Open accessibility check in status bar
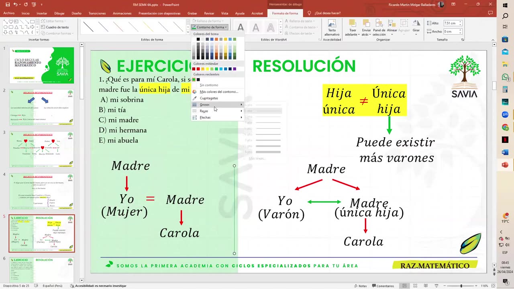 (98, 286)
